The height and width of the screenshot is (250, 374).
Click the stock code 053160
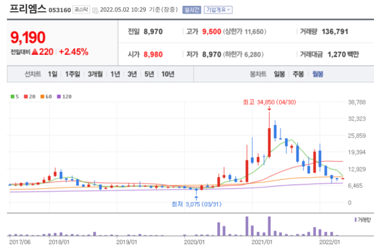[59, 10]
